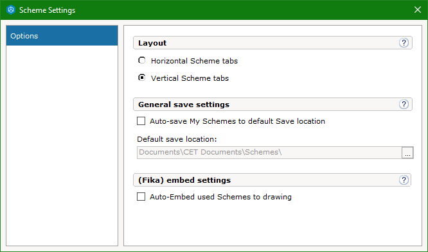Select the Horizontal Scheme tabs radio button
Image resolution: width=428 pixels, height=252 pixels.
click(x=141, y=60)
